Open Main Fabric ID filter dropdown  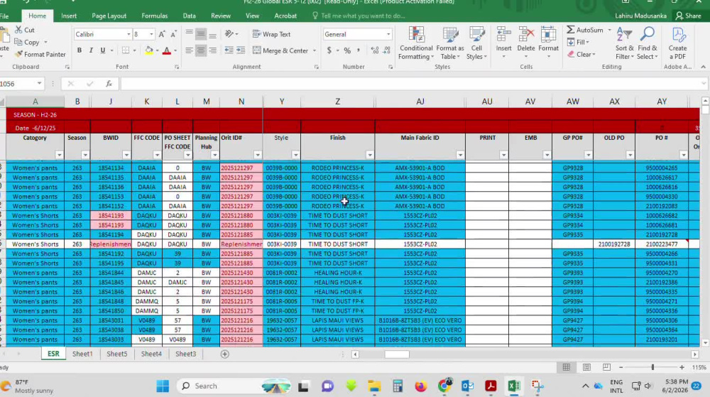459,156
